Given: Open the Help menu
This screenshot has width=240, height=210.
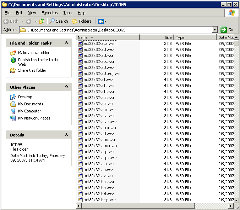Looking at the screenshot, I should tap(81, 13).
